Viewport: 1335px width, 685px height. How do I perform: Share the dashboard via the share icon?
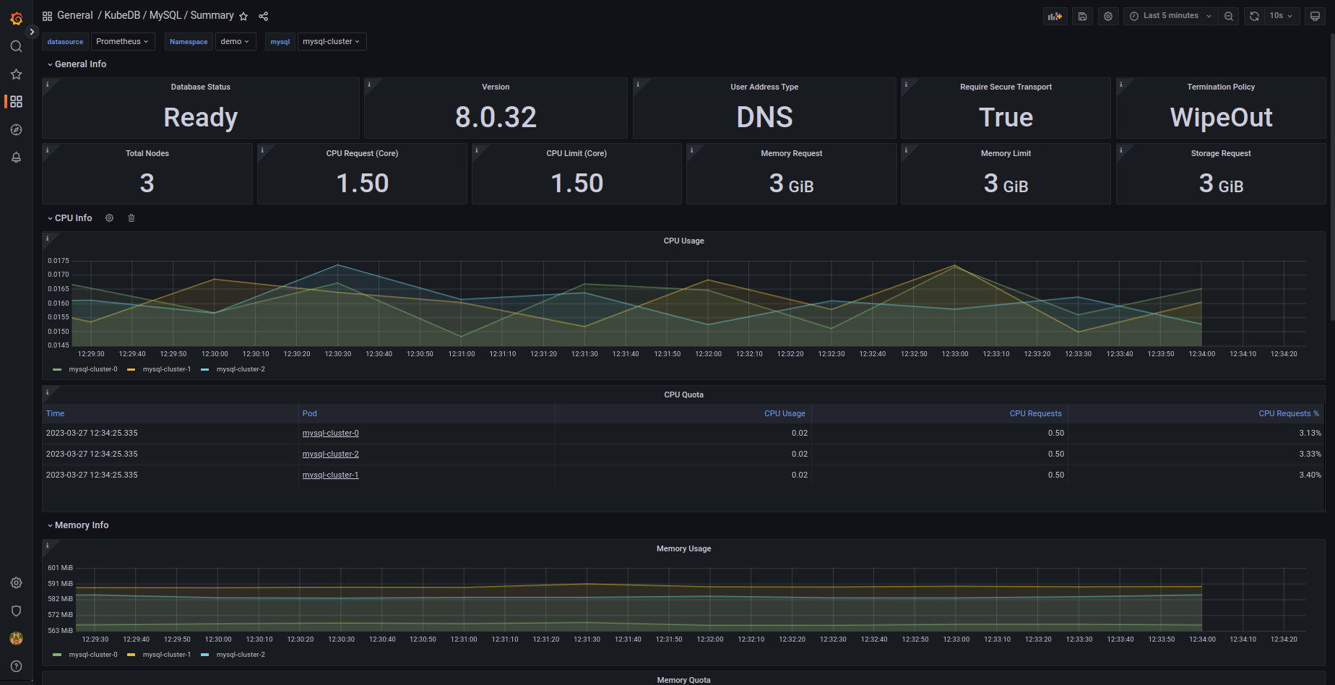point(263,15)
